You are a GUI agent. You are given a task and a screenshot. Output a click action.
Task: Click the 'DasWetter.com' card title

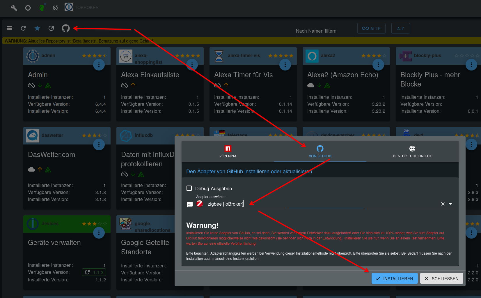pyautogui.click(x=52, y=155)
